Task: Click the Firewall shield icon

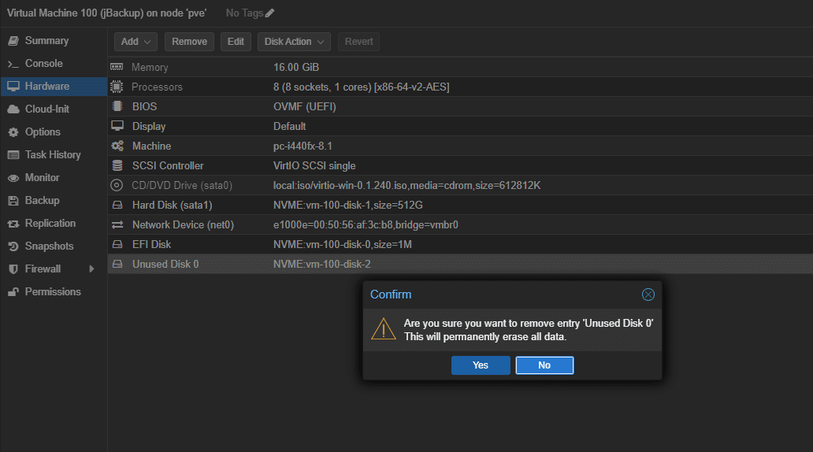Action: point(13,269)
